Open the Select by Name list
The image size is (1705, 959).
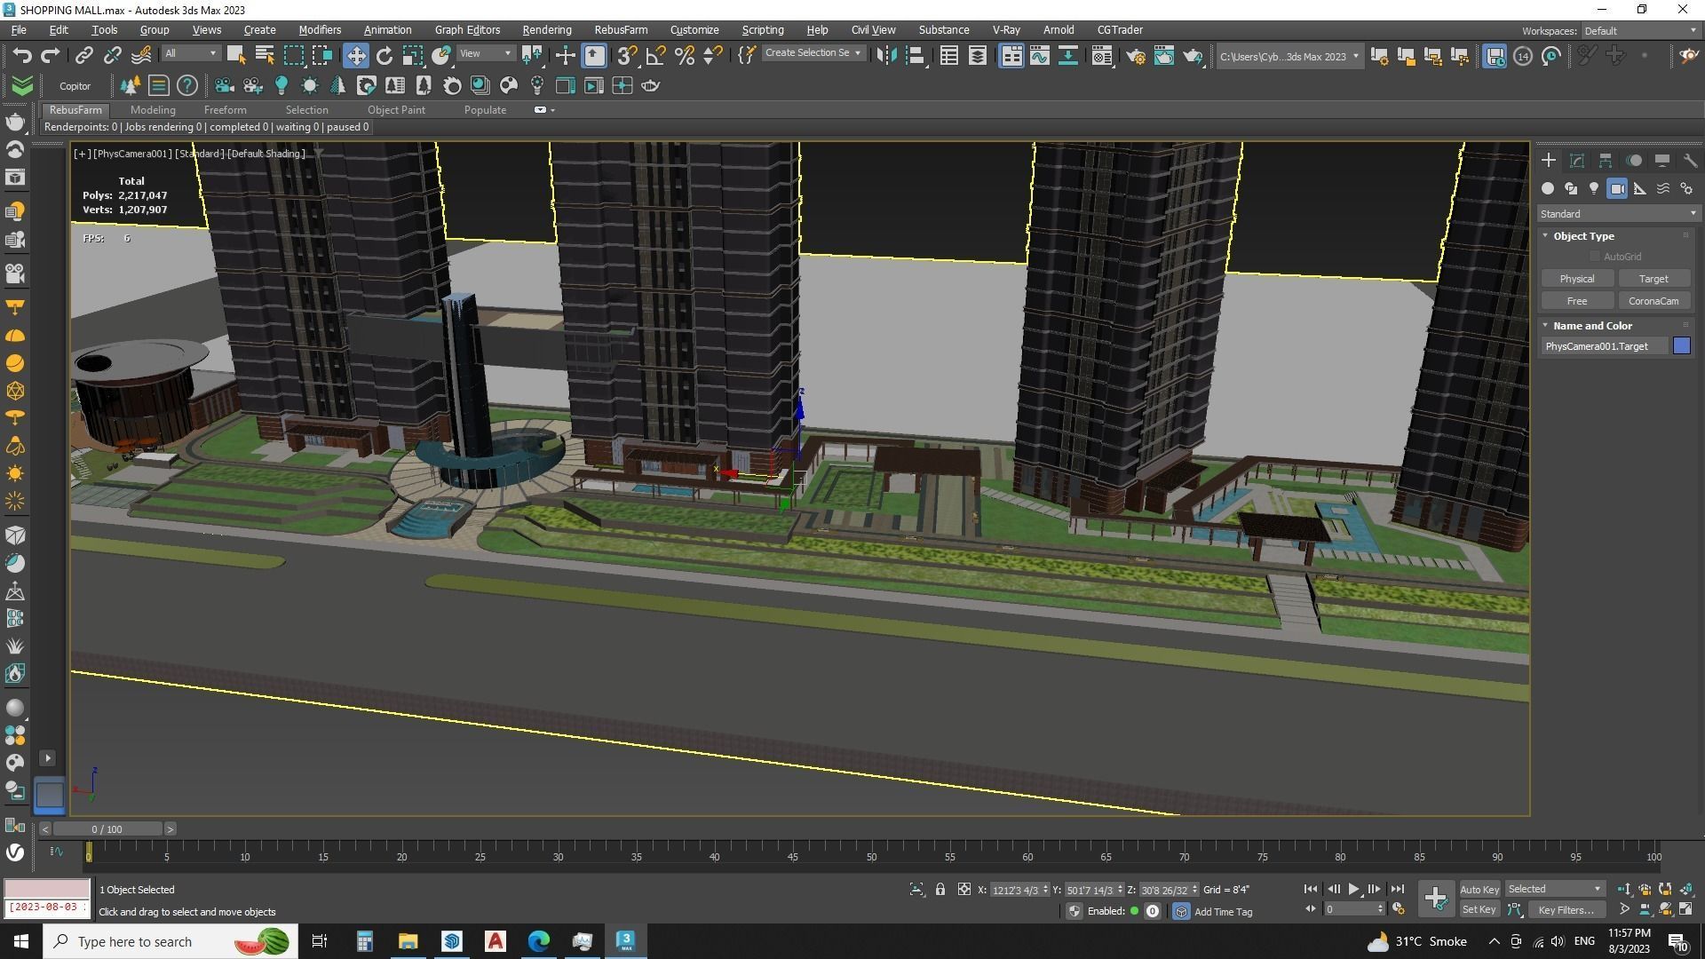click(265, 56)
